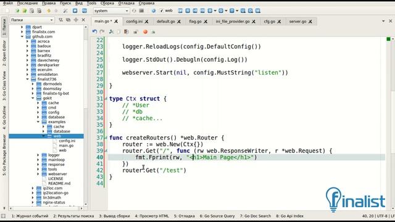Fold the Ctx struct at line 31
395x222 pixels.
(106, 99)
